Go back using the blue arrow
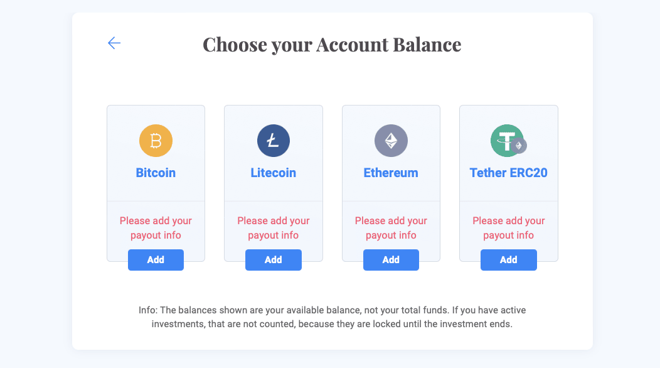Image resolution: width=660 pixels, height=368 pixels. coord(114,43)
